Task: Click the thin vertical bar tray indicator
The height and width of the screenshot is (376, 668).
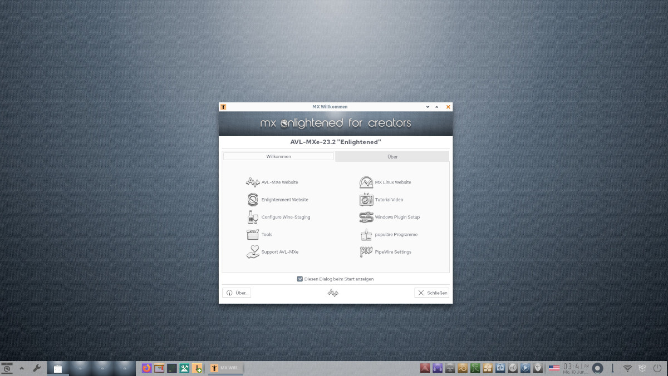Action: pos(613,368)
